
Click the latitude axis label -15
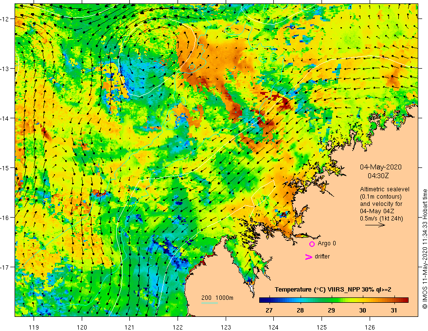point(5,167)
